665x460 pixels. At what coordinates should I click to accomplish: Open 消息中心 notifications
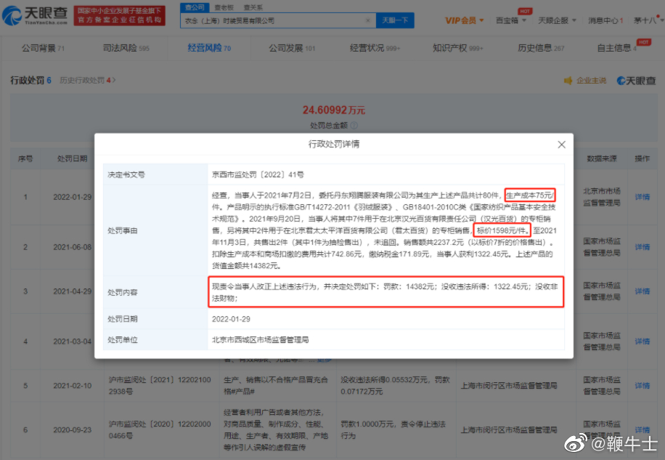pos(605,20)
